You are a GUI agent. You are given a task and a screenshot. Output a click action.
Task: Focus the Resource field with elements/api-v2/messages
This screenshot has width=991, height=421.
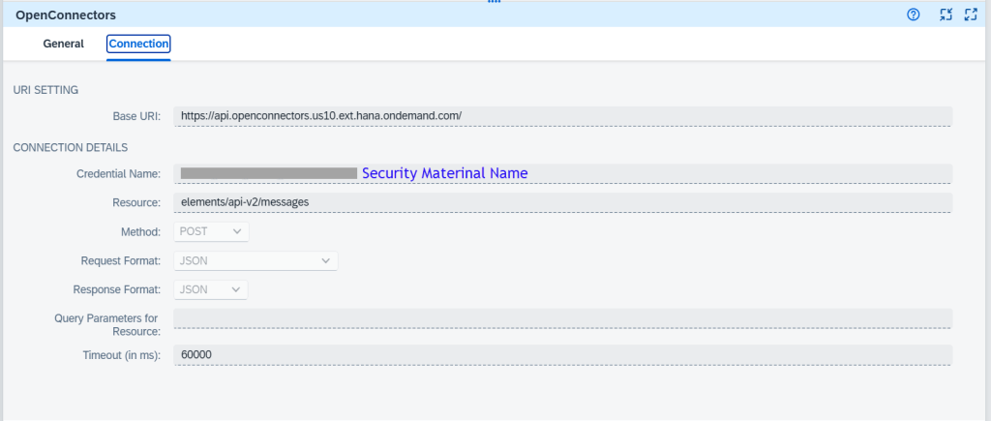tap(561, 202)
